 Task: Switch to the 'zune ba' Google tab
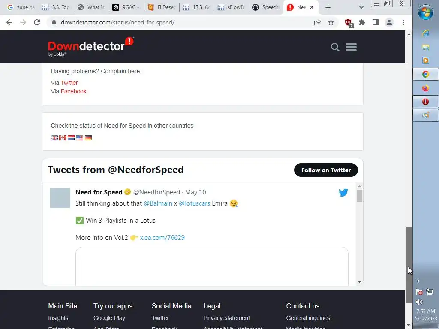click(21, 7)
